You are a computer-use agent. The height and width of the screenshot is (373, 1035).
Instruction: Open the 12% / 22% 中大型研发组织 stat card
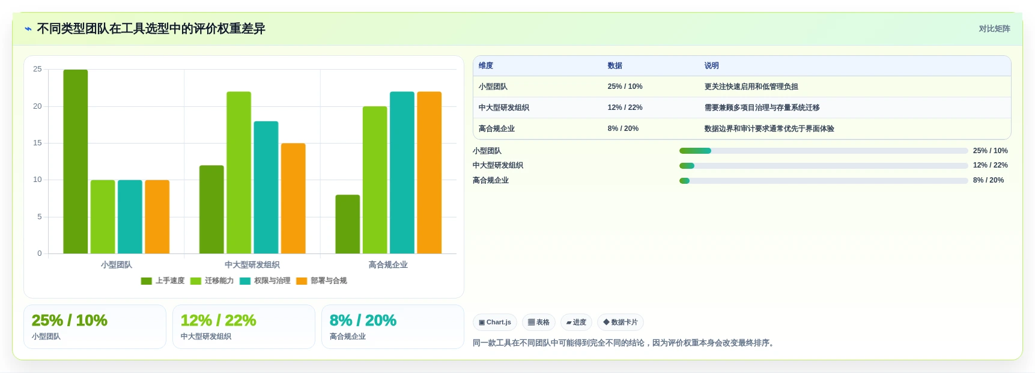(244, 327)
